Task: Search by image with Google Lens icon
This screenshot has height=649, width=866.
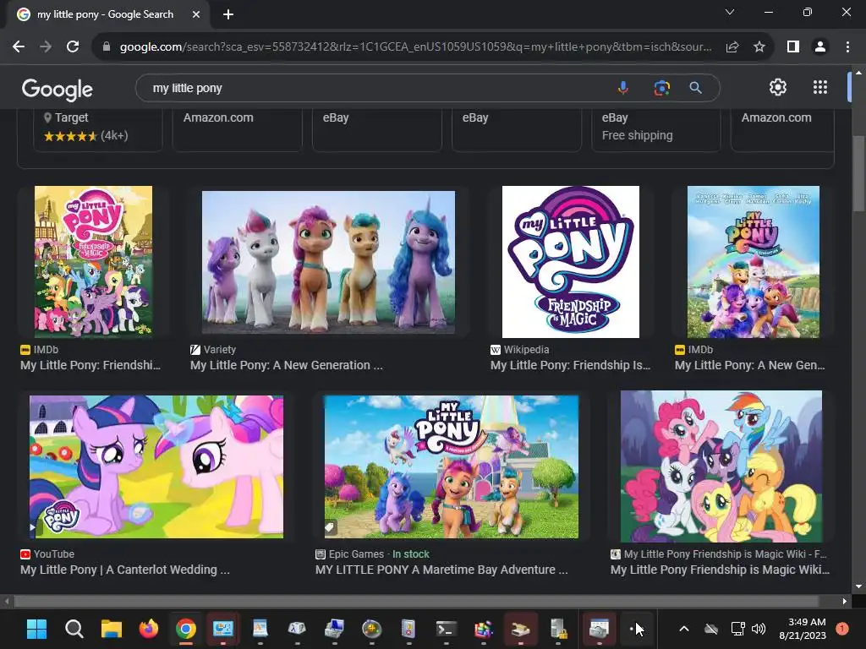Action: 661,88
